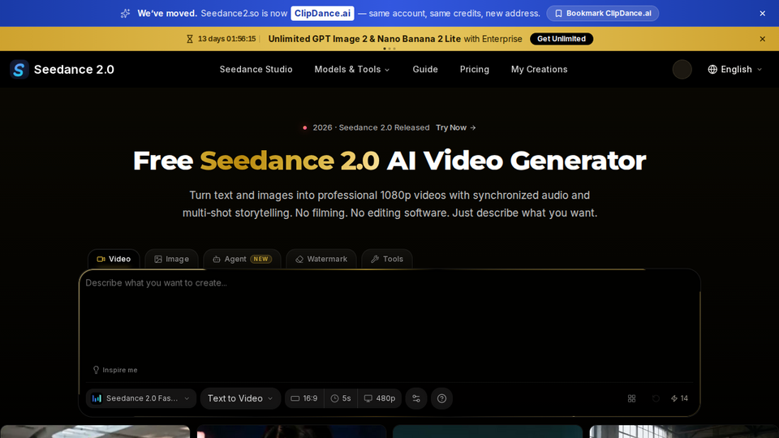Click the grid layout icon in prompt bar
The width and height of the screenshot is (779, 438).
click(x=631, y=398)
